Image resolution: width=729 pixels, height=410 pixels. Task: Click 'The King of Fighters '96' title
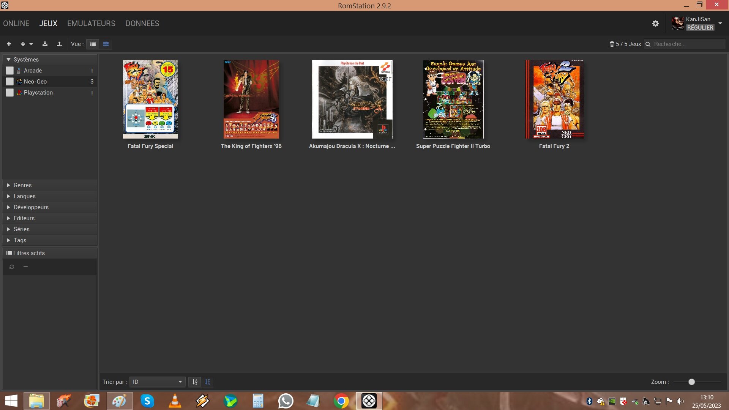(251, 146)
